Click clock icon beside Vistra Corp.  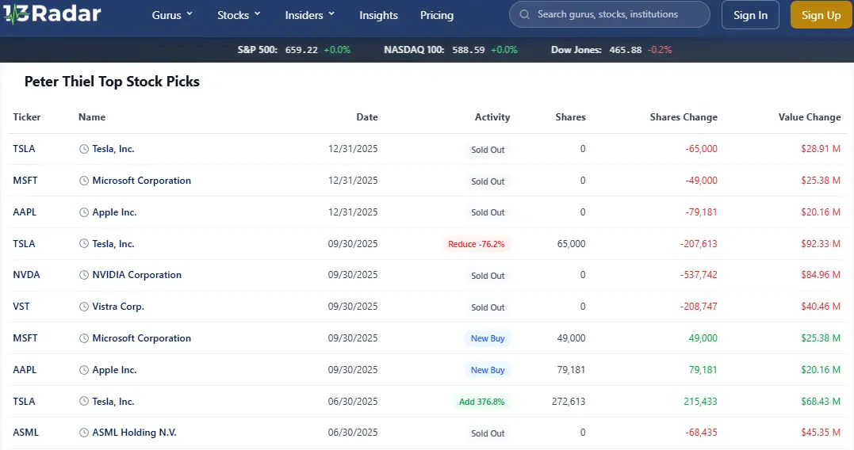[85, 307]
